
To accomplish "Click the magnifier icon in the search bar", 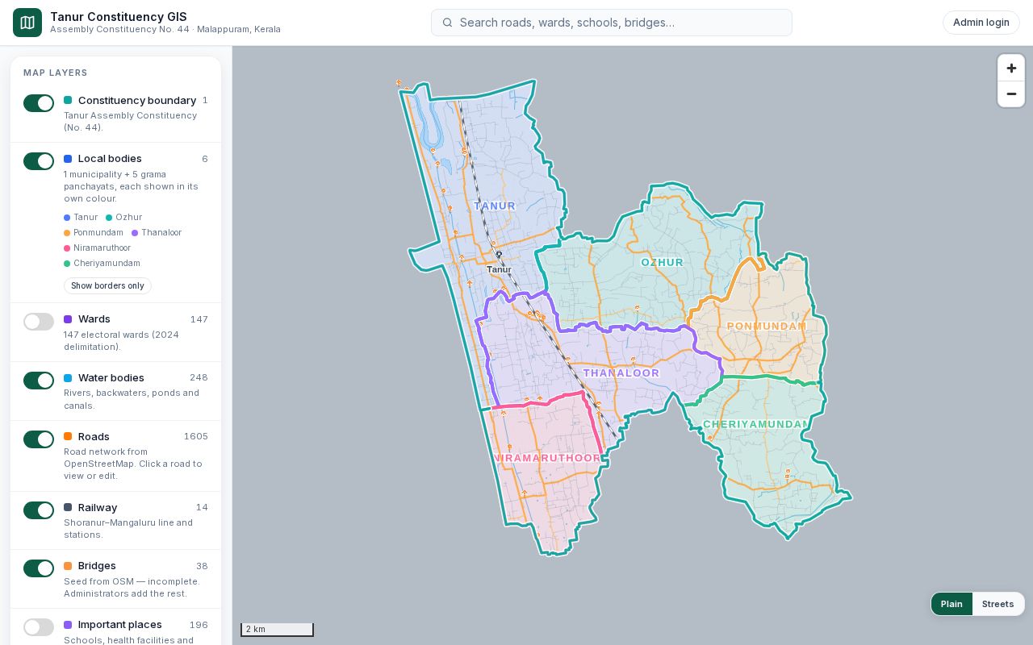I will [x=447, y=23].
